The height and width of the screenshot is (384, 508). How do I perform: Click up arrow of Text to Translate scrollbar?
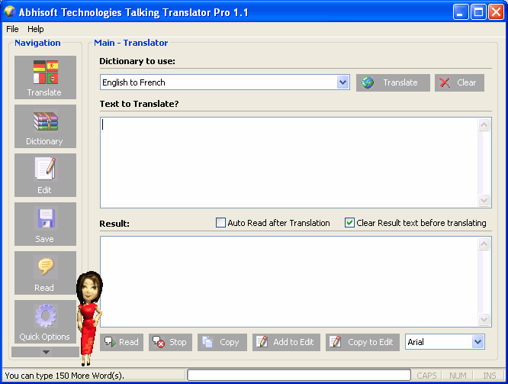(484, 125)
